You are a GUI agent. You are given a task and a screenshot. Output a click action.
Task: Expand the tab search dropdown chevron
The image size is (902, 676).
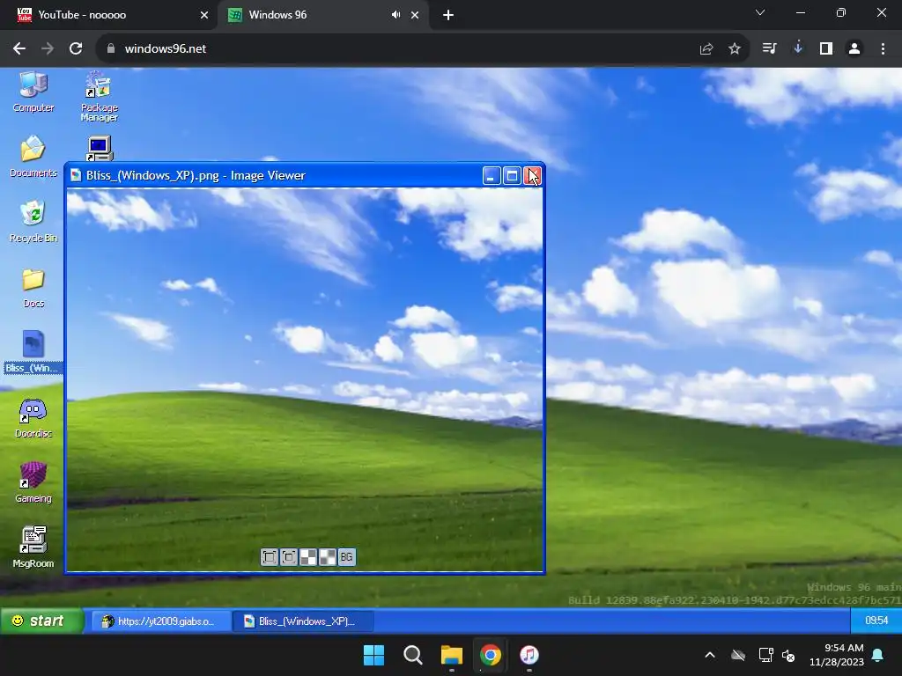(x=760, y=12)
